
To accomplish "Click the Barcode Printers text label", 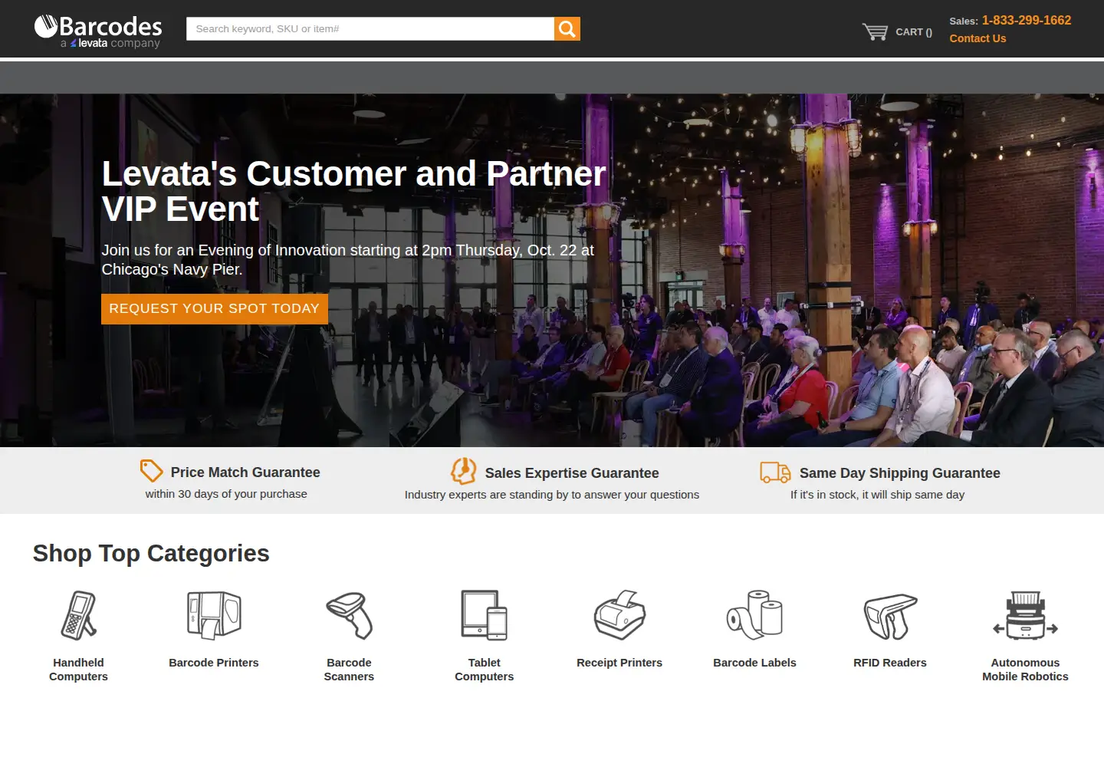I will (x=214, y=663).
